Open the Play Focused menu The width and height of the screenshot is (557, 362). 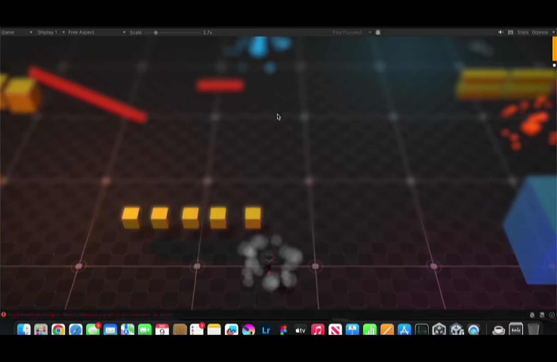[x=347, y=32]
